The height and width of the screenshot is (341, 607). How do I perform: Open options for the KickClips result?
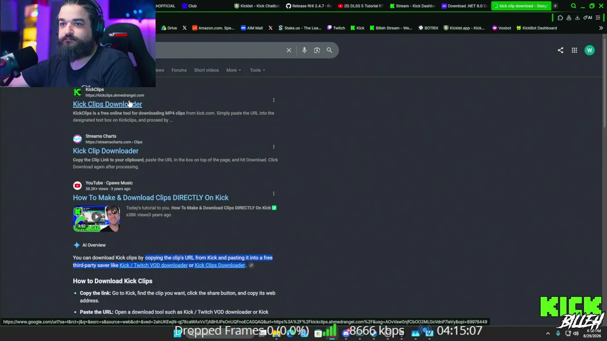274,100
